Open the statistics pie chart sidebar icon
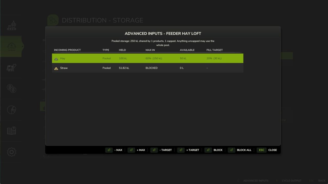This screenshot has width=328, height=184. tap(11, 110)
